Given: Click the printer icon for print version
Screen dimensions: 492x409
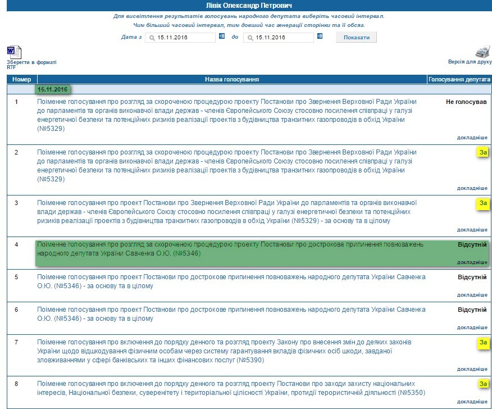Looking at the screenshot, I should click(482, 52).
